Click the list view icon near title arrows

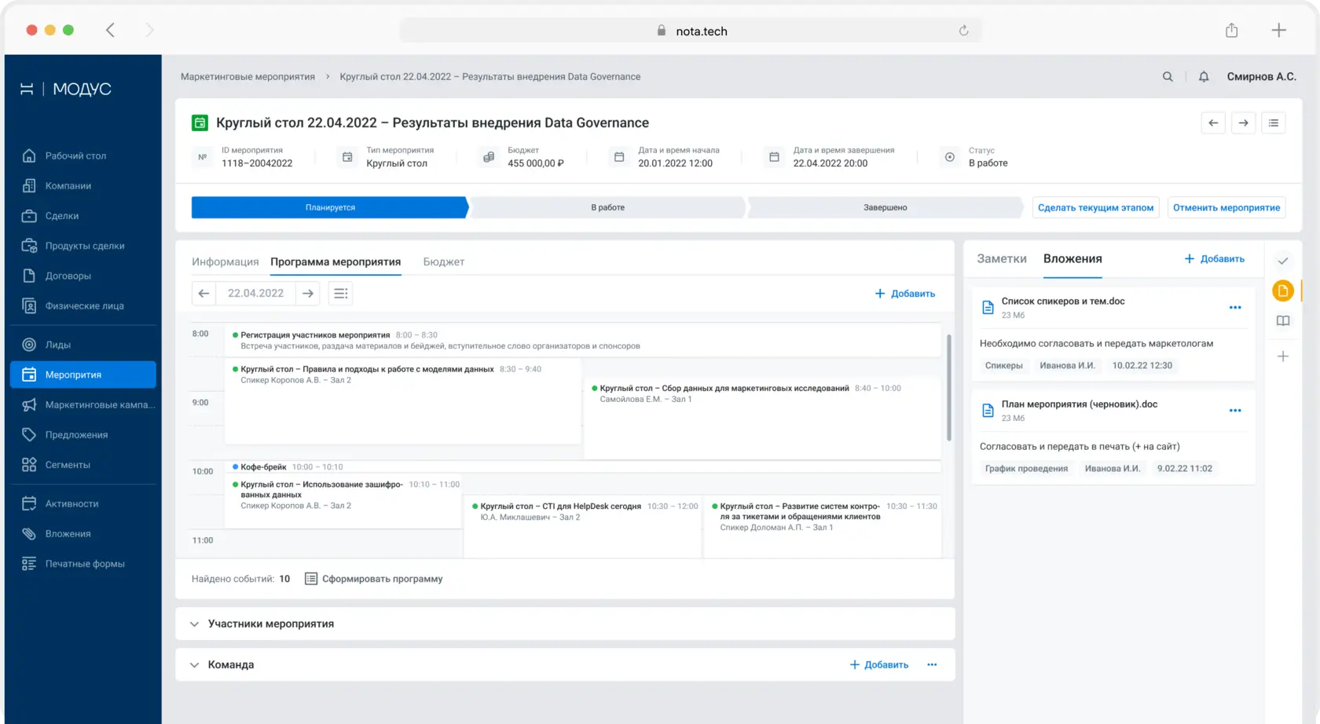click(x=1274, y=123)
